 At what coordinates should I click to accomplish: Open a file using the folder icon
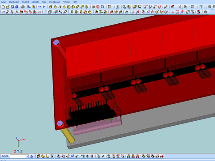8,7
